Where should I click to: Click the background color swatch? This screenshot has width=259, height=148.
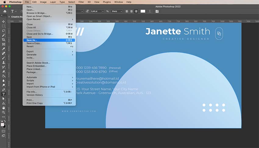[5, 126]
